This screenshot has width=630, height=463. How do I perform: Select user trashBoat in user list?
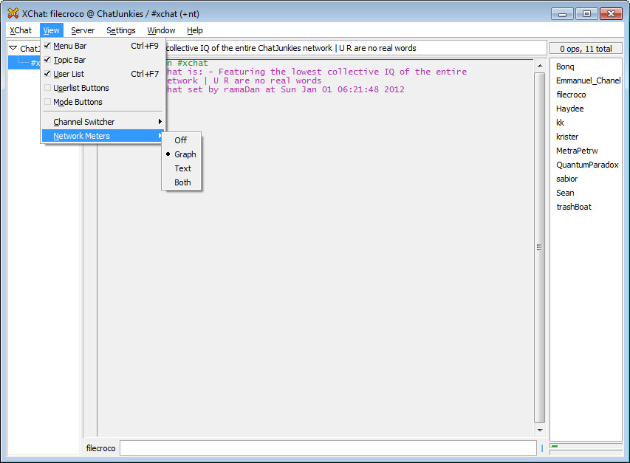[x=574, y=208]
